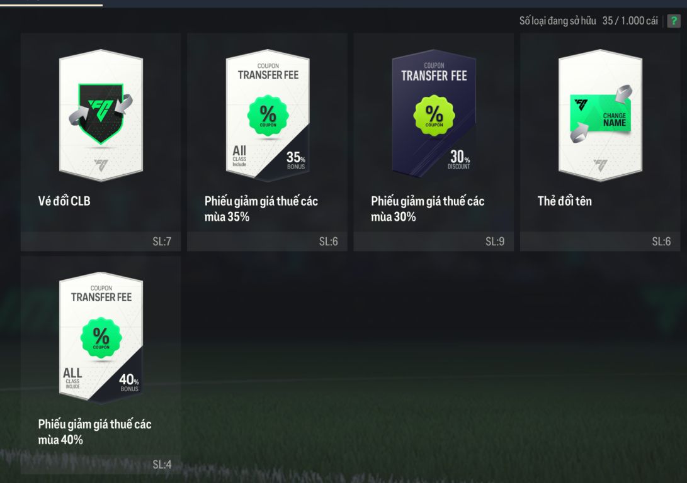Image resolution: width=687 pixels, height=483 pixels.
Task: Click the green % badge on 40% coupon
Action: point(101,338)
